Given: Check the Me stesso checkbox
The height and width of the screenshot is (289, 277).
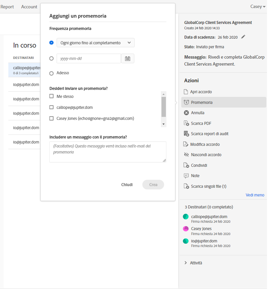Looking at the screenshot, I should click(51, 96).
